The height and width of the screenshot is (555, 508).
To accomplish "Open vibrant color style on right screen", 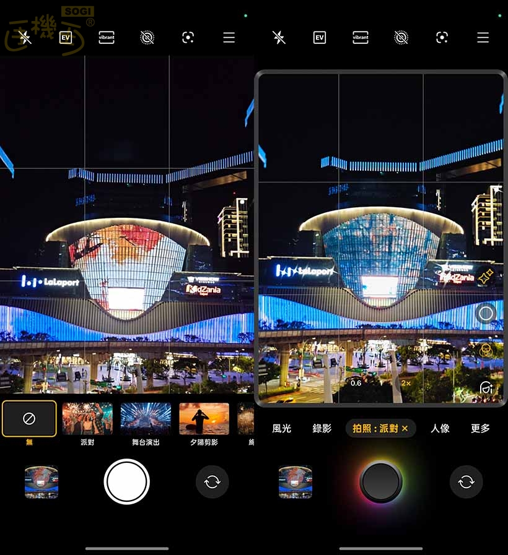I will (x=361, y=38).
